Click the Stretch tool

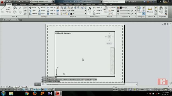coord(33,14)
